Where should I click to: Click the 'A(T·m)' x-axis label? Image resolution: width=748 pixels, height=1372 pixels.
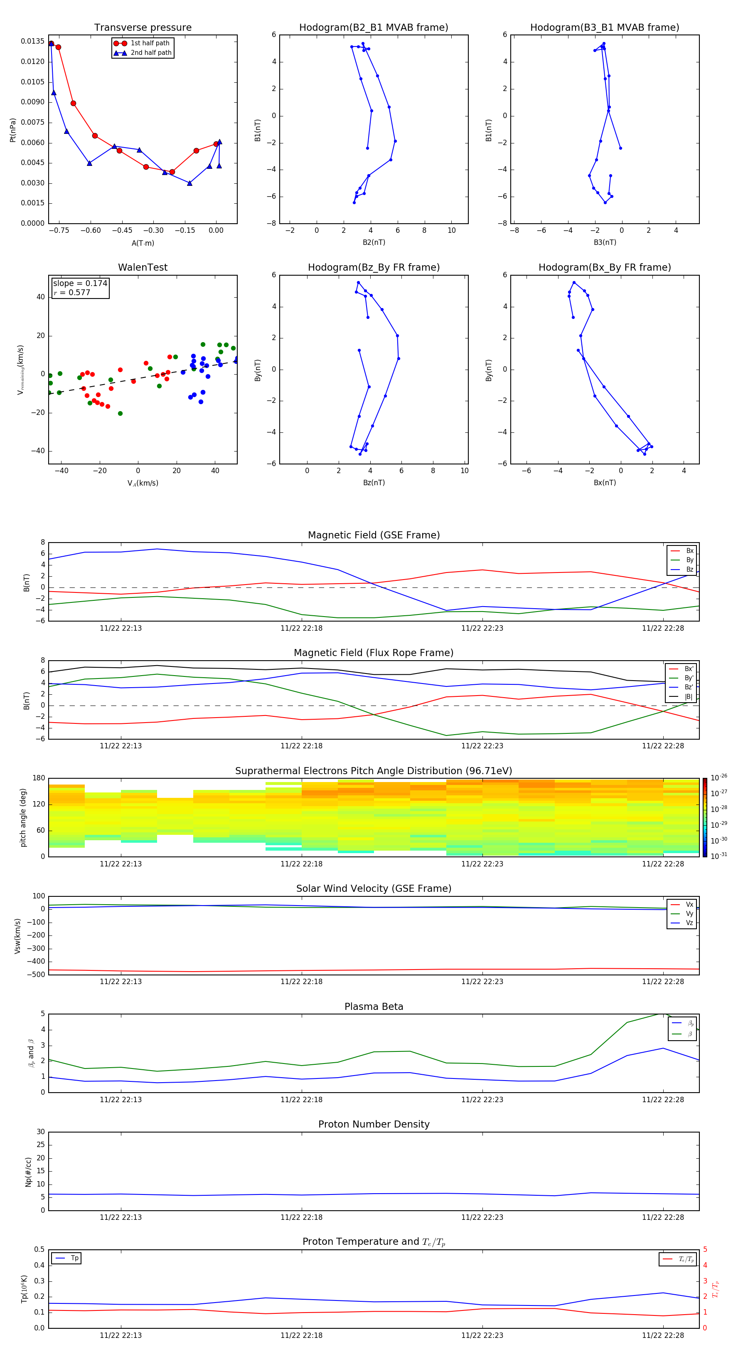point(143,243)
